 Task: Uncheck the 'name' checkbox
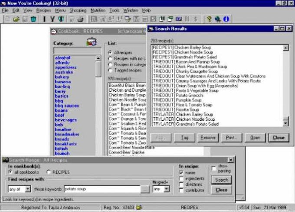coord(181,173)
